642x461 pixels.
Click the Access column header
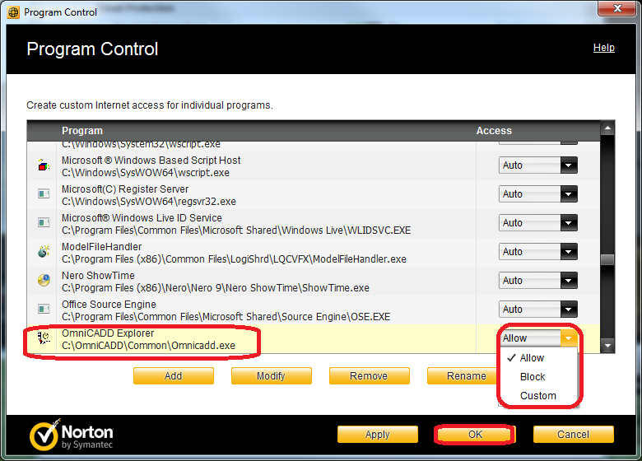(494, 131)
